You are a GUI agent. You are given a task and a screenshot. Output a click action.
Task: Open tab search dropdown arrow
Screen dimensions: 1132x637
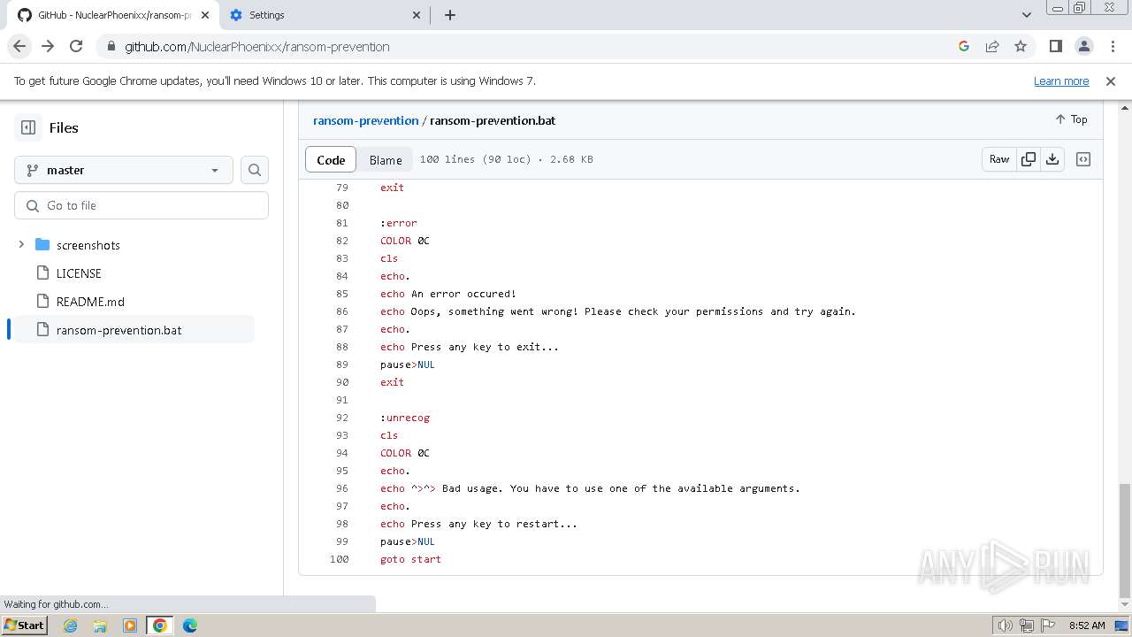tap(1026, 15)
